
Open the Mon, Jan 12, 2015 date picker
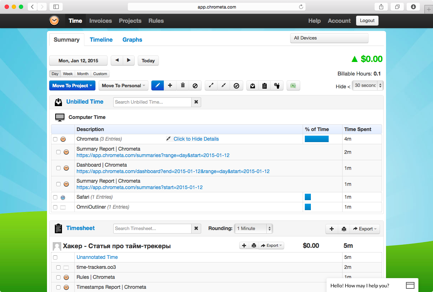pos(78,61)
